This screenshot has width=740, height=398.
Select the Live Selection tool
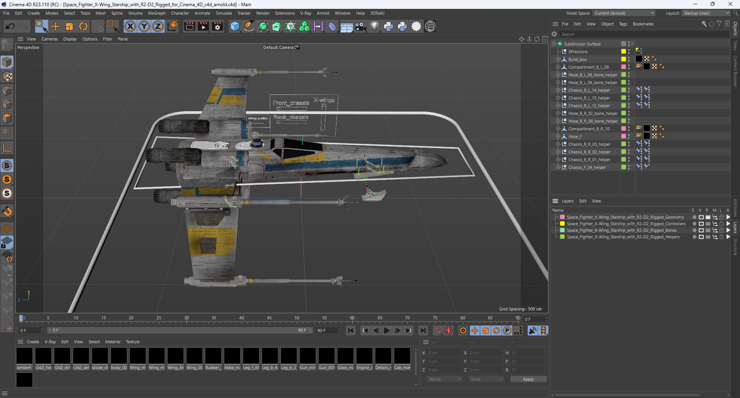click(41, 26)
